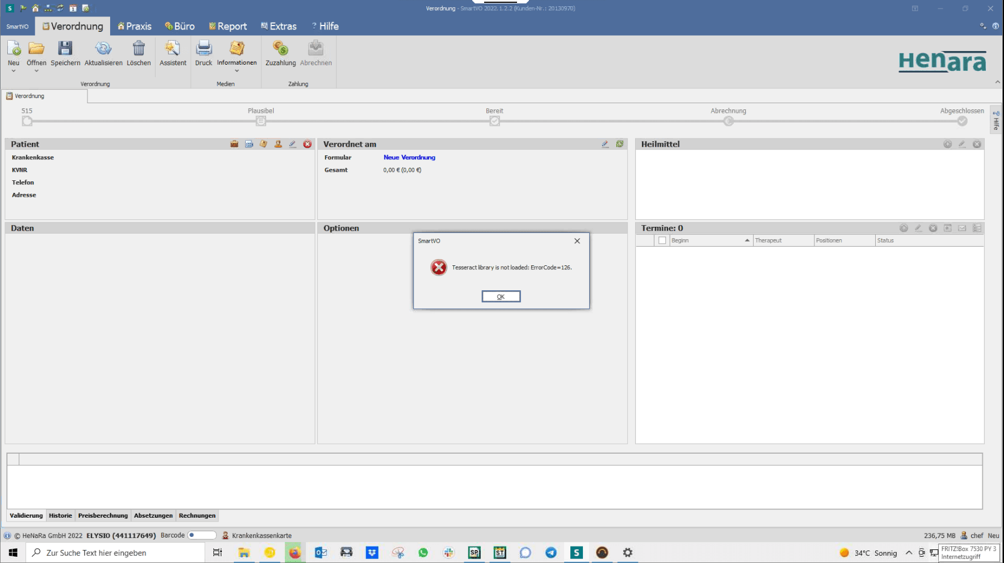Click the calendar icon in the quick access bar
This screenshot has height=563, width=1004.
[73, 8]
